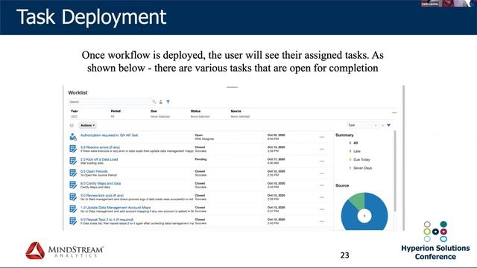The height and width of the screenshot is (268, 477).
Task: Click the user icon beside the search field
Action: 161,102
